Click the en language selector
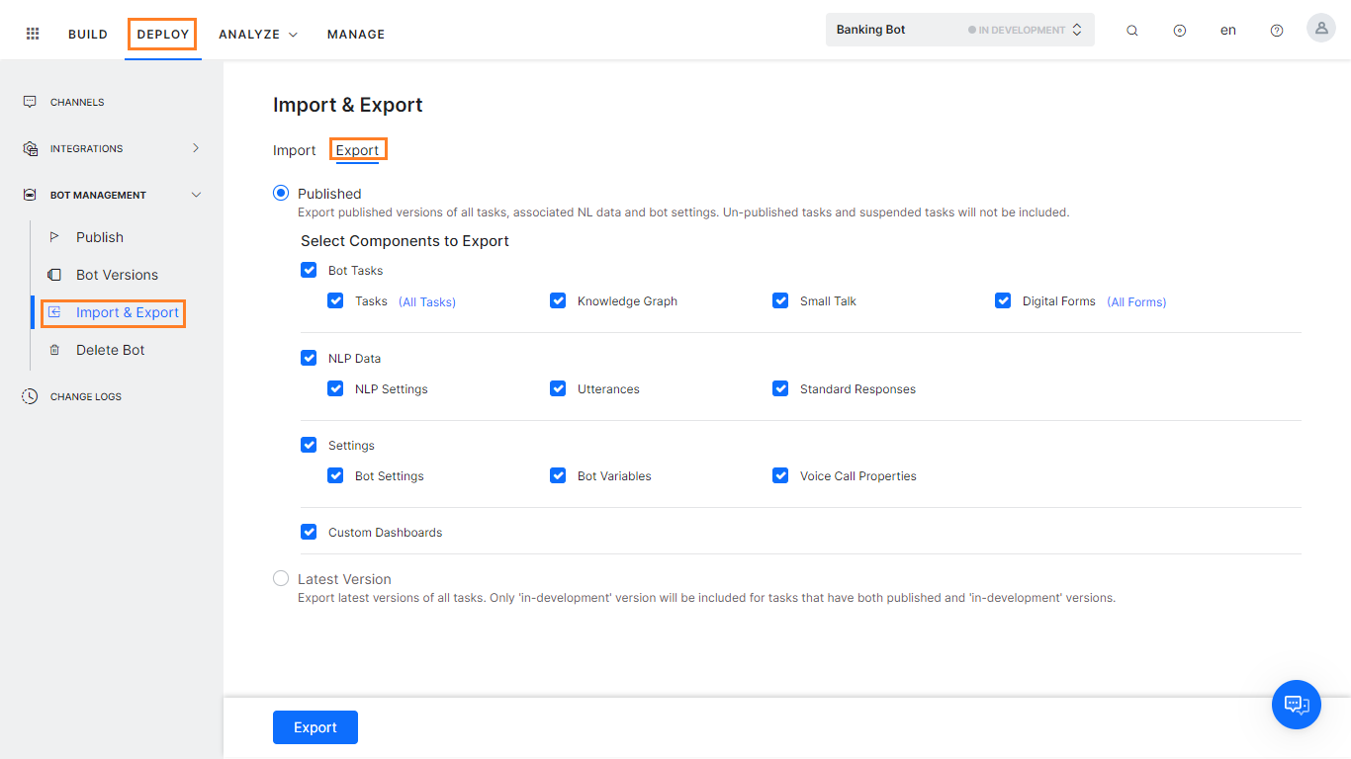This screenshot has height=759, width=1351. (1227, 30)
